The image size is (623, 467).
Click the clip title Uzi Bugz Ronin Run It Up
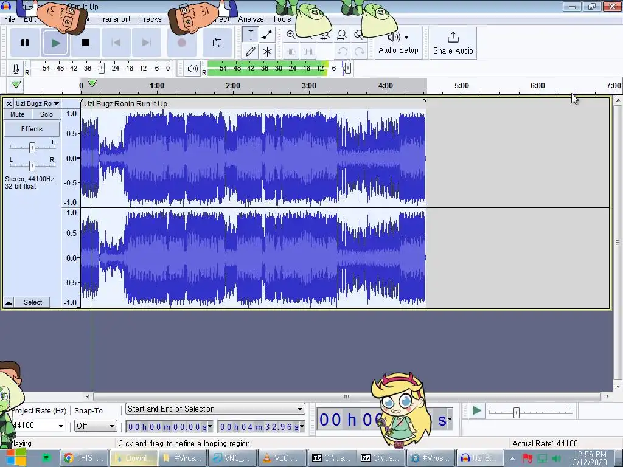click(125, 104)
